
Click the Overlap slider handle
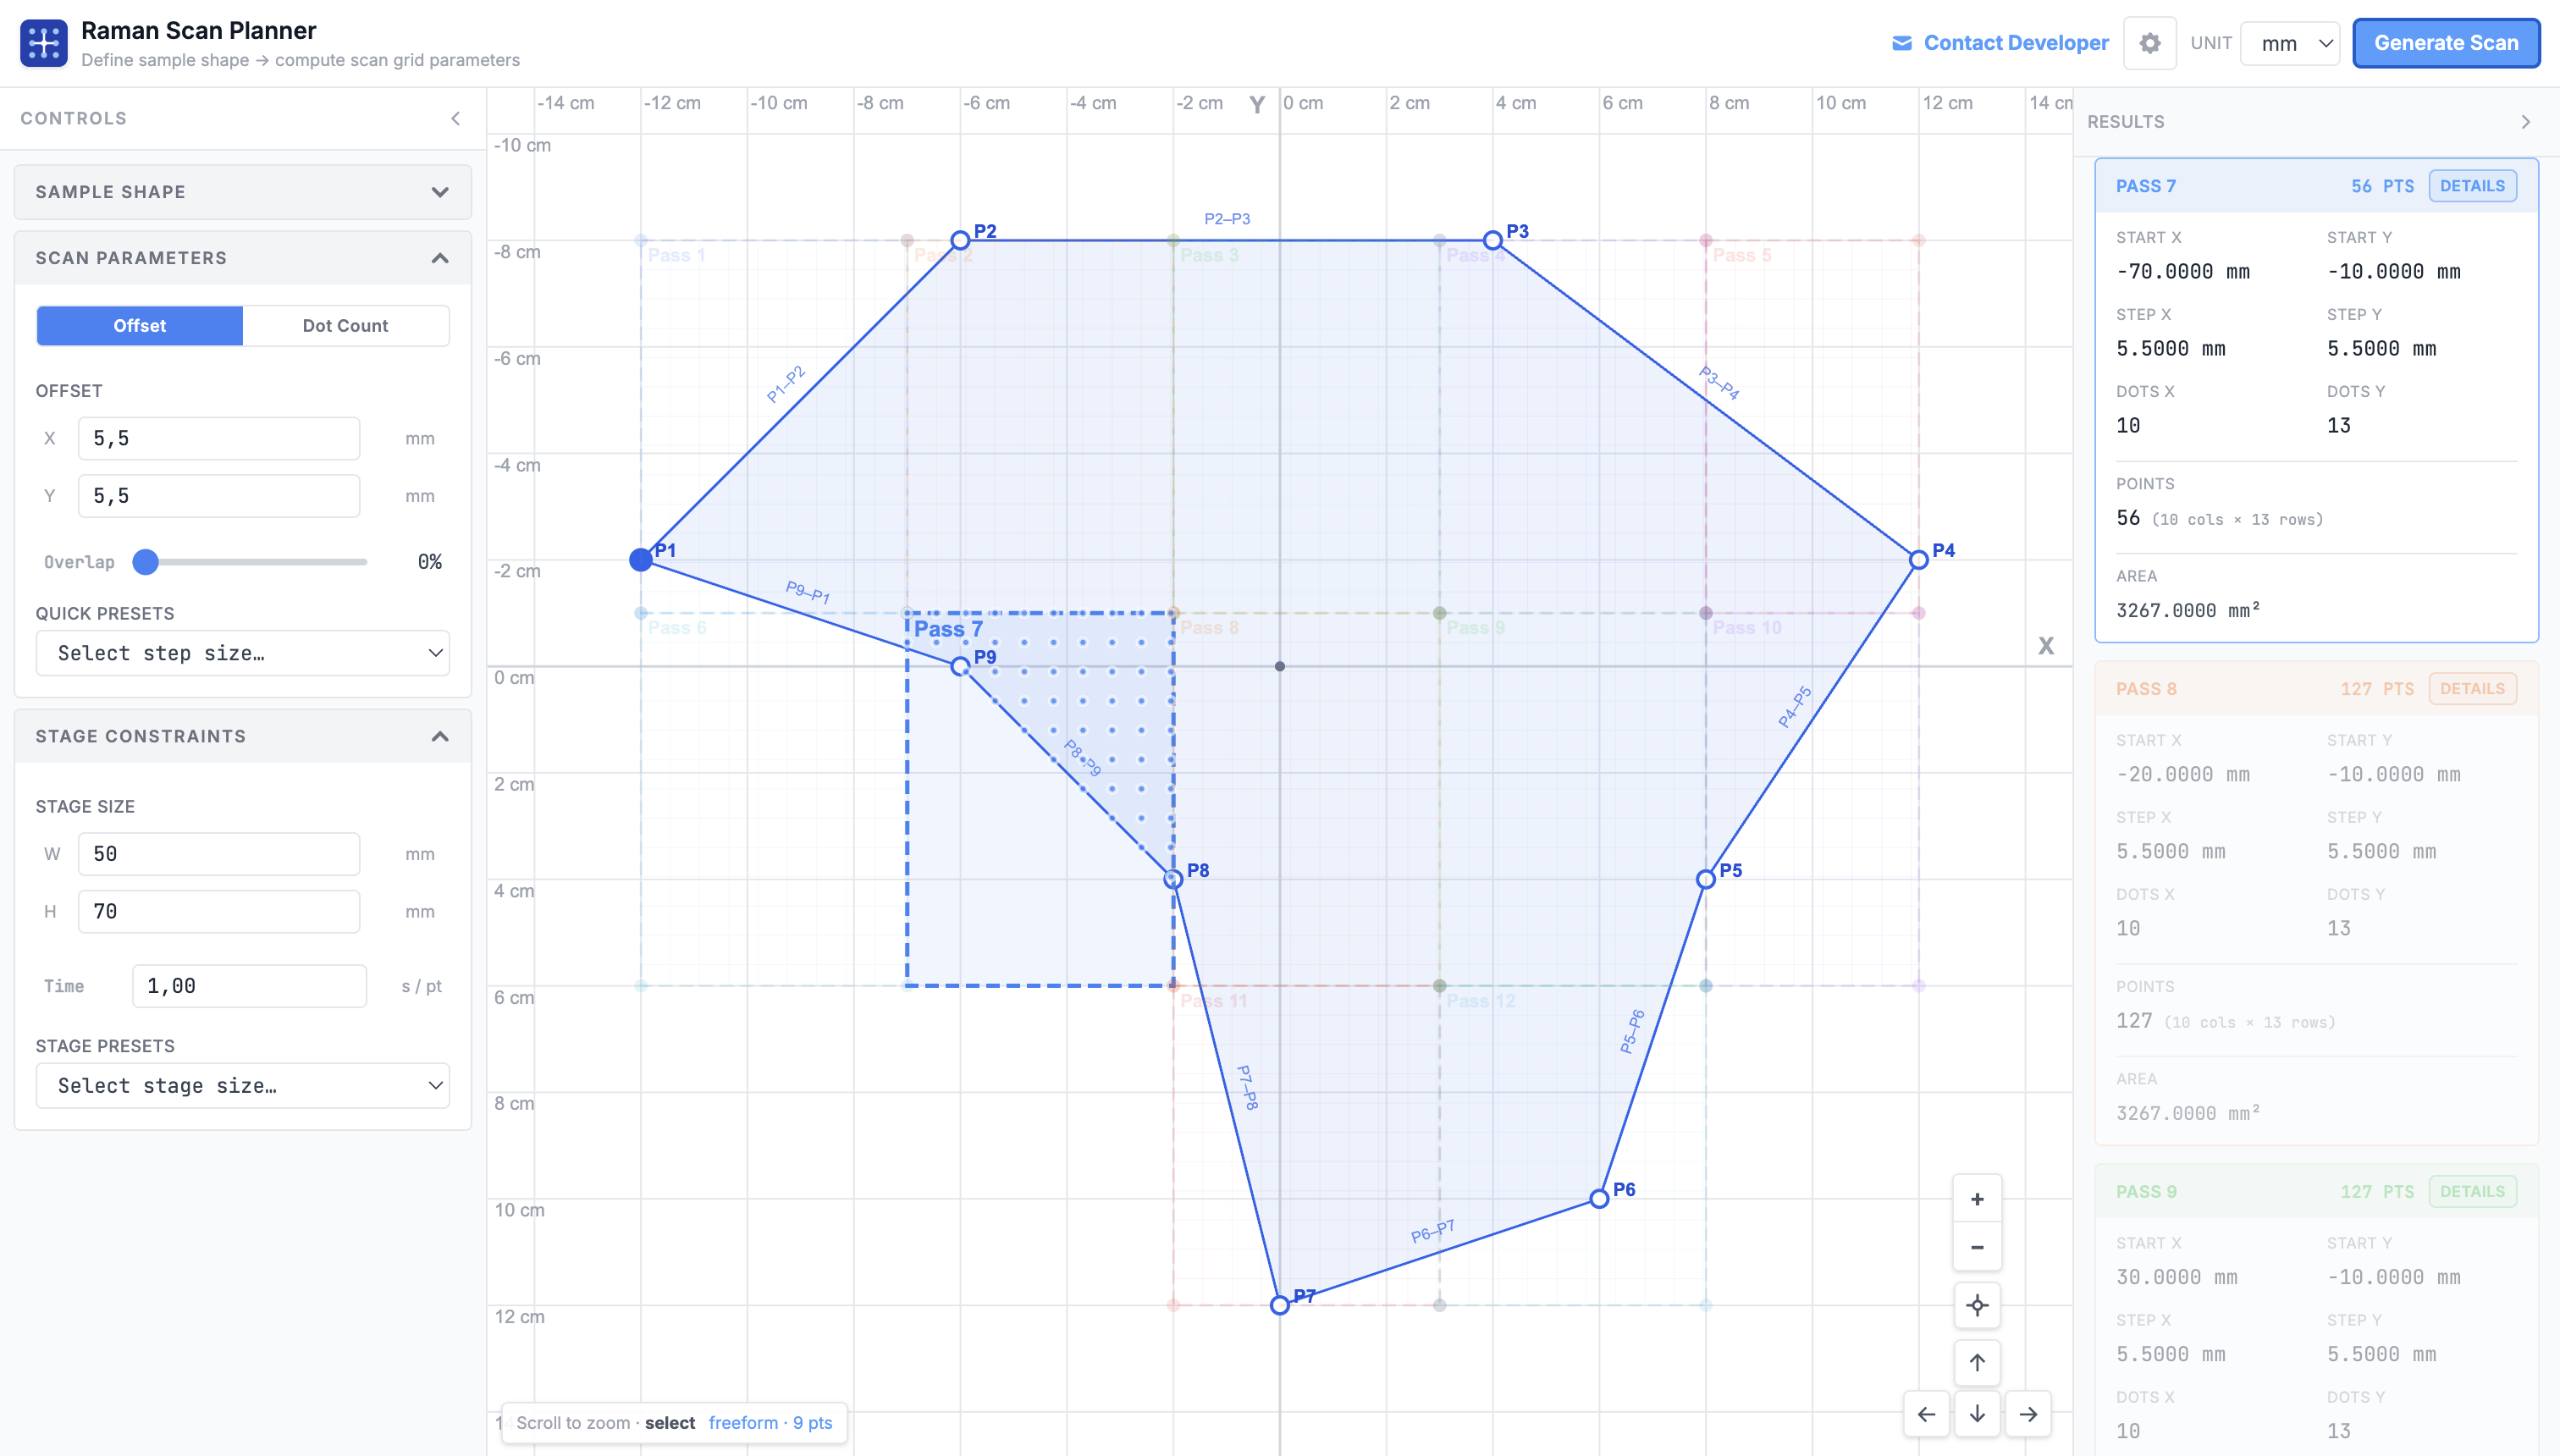[x=146, y=562]
